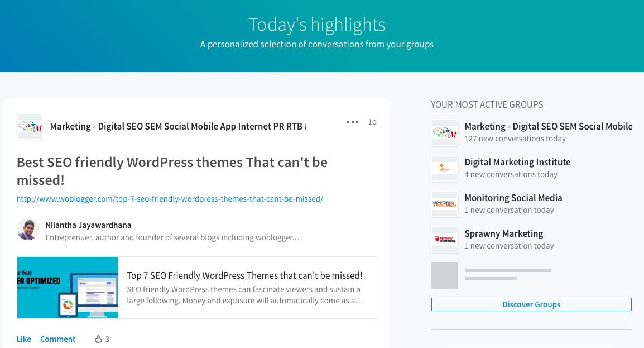Viewport: 644px width, 348px height.
Task: Click the article preview description text
Action: pos(245,295)
